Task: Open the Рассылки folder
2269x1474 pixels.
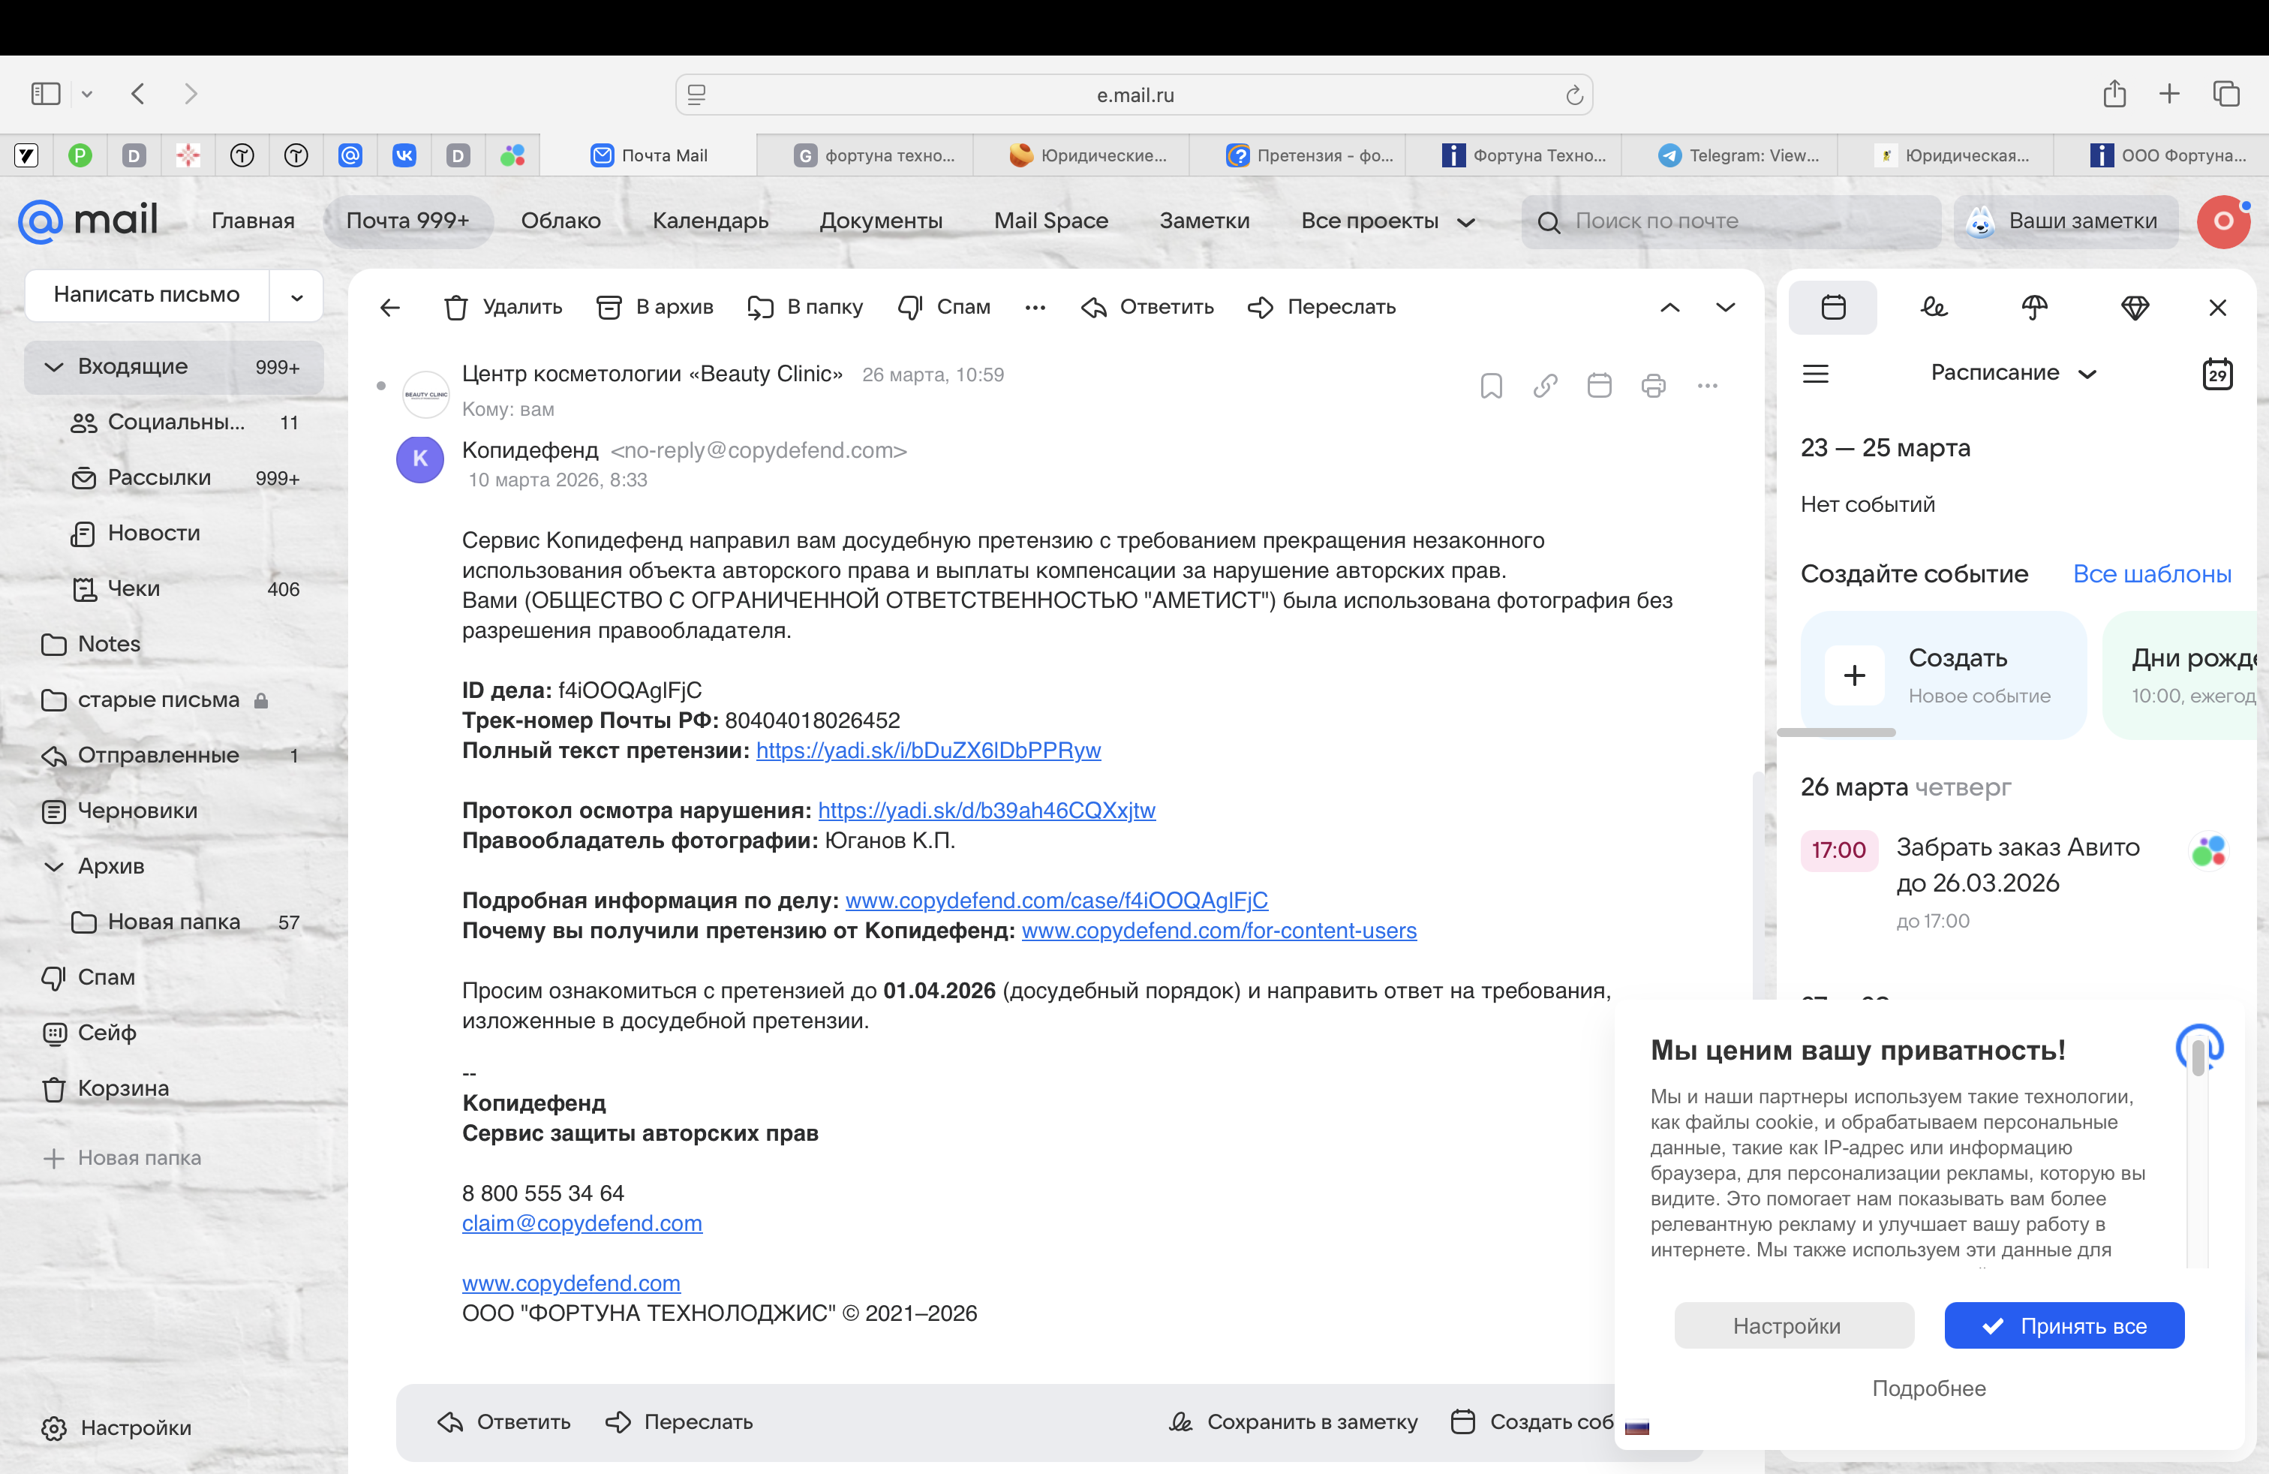Action: [x=175, y=477]
